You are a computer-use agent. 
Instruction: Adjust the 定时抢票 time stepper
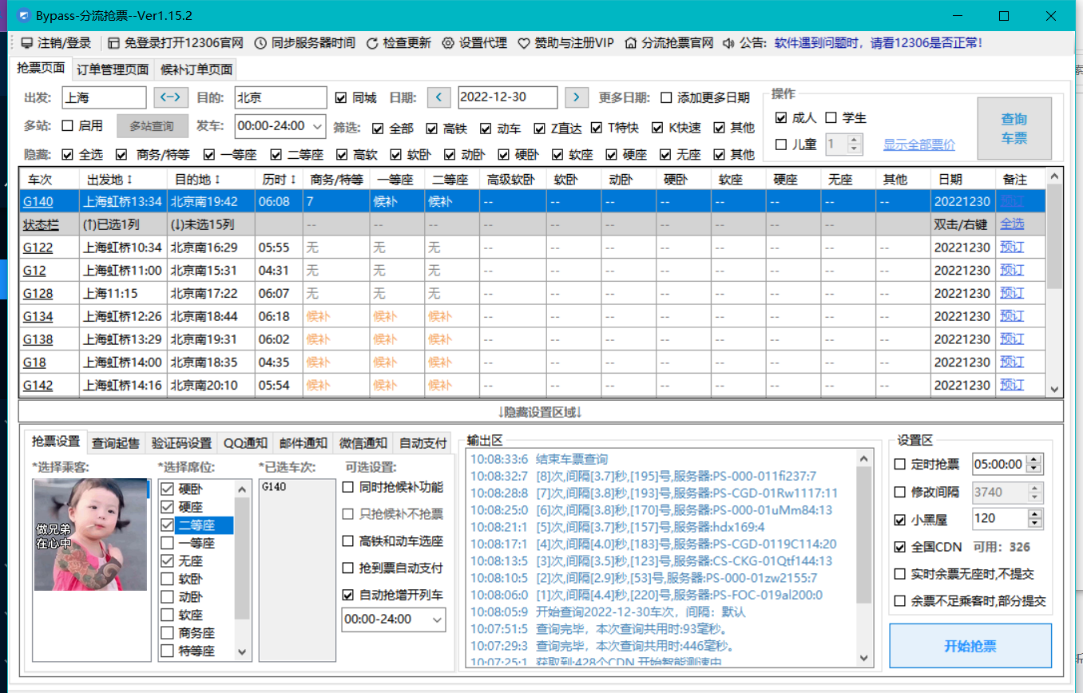coord(1034,464)
